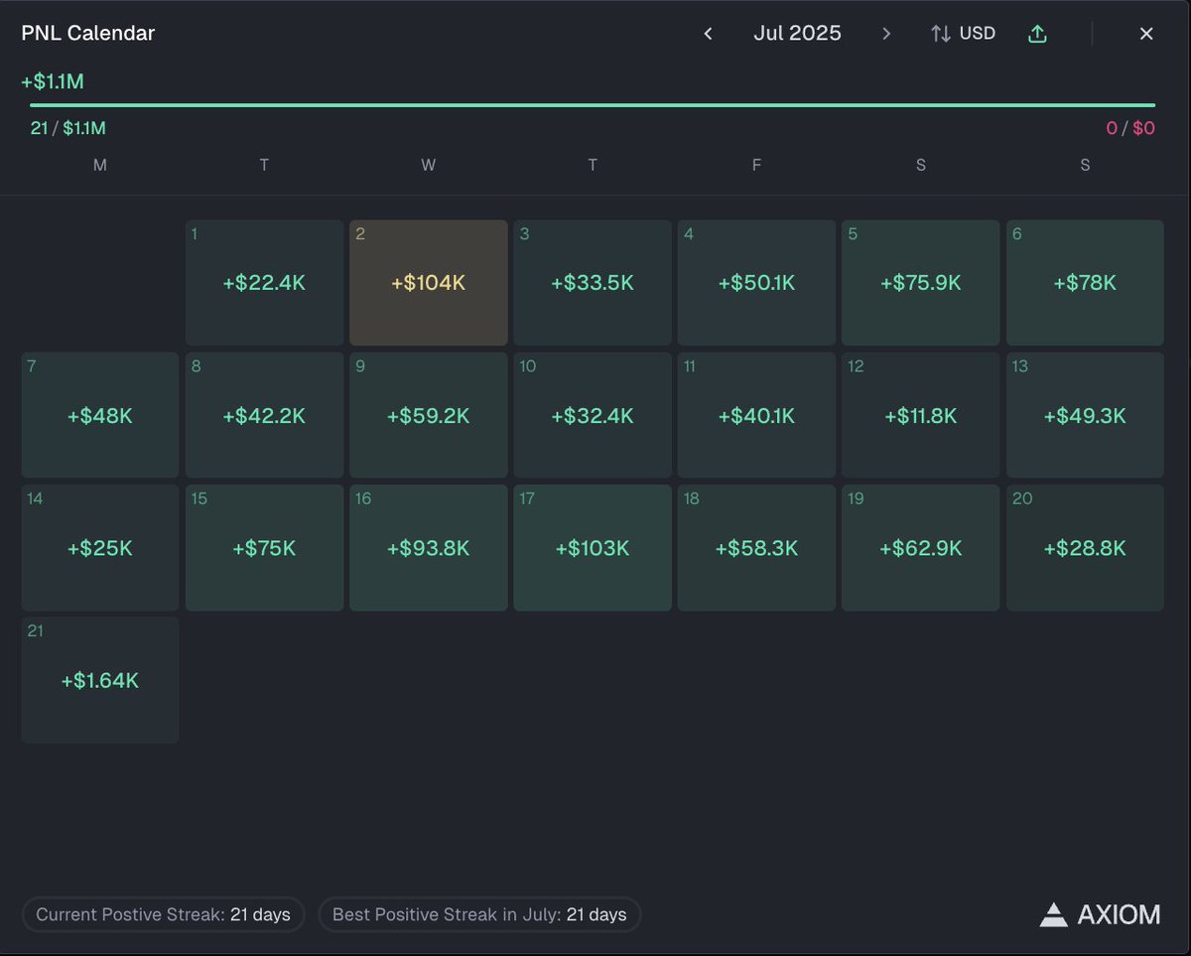The image size is (1191, 956).
Task: Select July 16 cell showing +$93.8K
Action: pyautogui.click(x=429, y=548)
